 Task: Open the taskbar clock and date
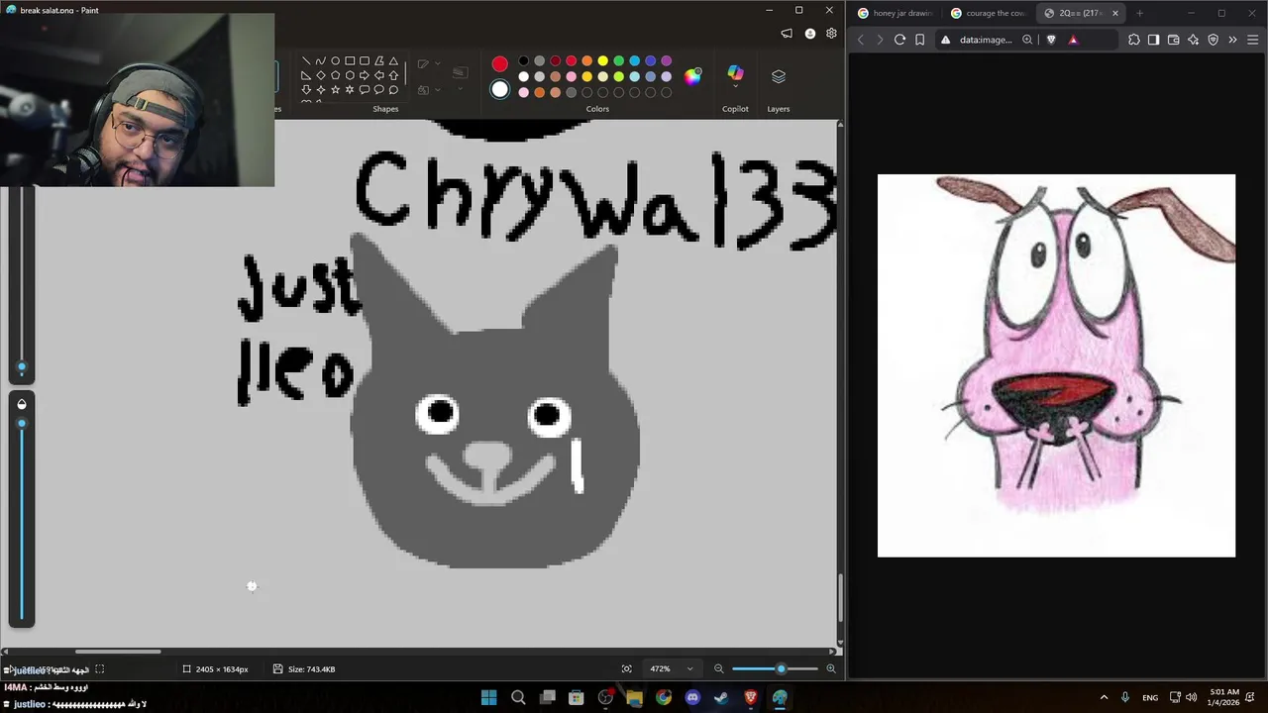click(x=1224, y=697)
